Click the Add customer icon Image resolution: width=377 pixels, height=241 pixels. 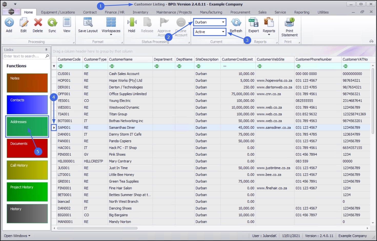[x=9, y=23]
